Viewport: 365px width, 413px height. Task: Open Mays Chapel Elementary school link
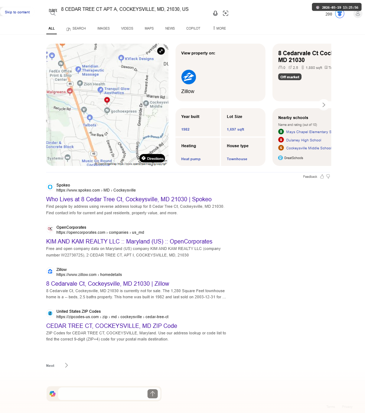[x=309, y=132]
